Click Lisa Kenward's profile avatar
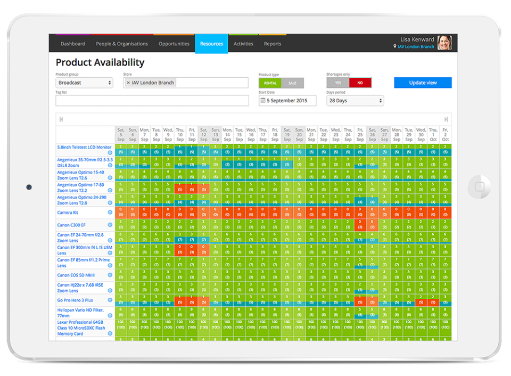The image size is (511, 376). coord(444,43)
